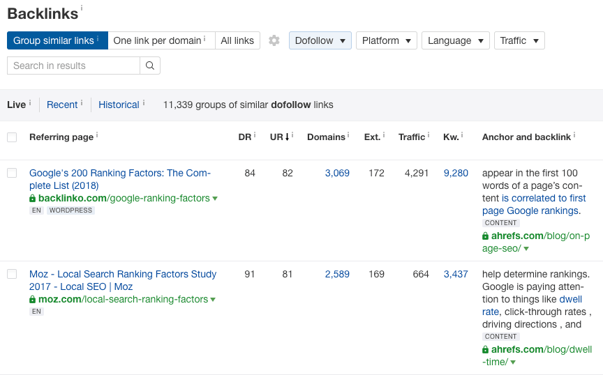Click the info icon next to Traffic column
The width and height of the screenshot is (603, 375).
429,135
